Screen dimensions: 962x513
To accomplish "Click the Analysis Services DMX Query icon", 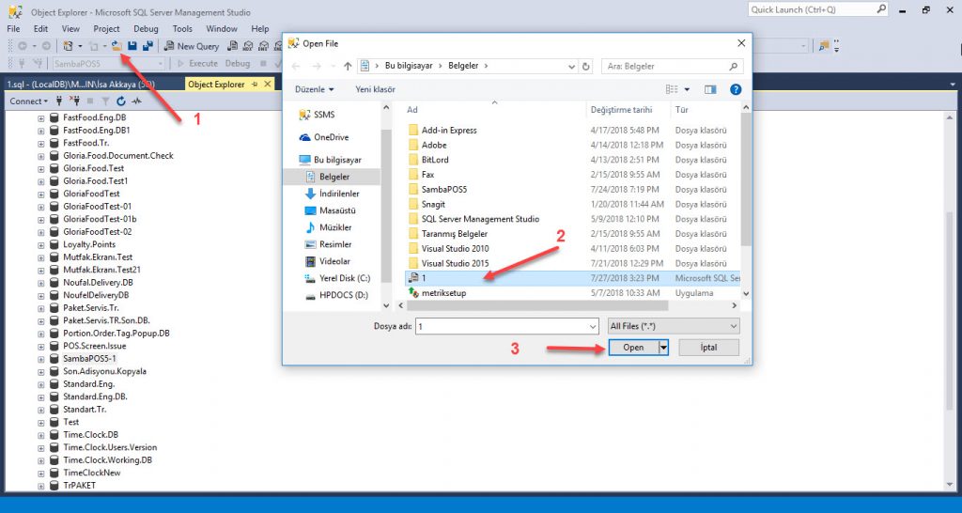I will (263, 46).
